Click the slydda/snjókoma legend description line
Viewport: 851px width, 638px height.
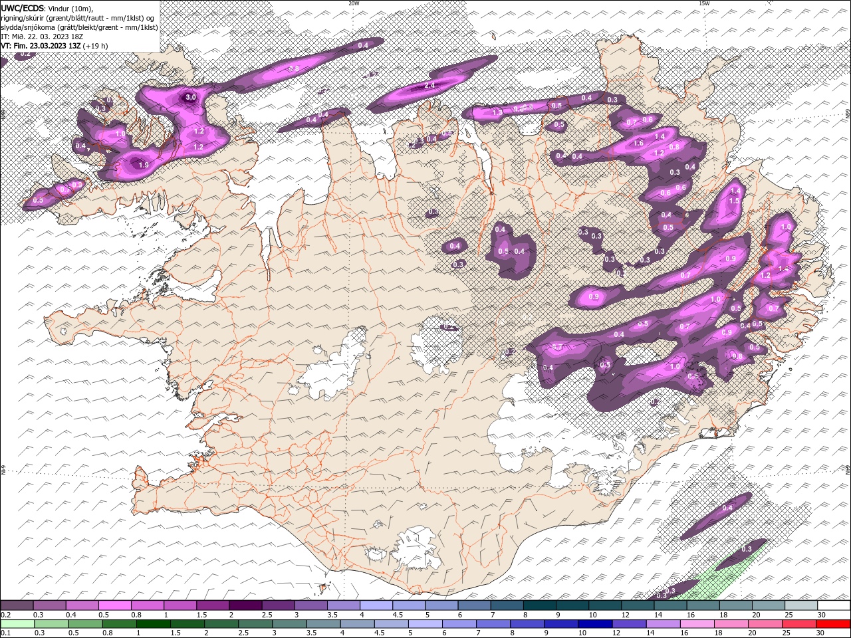coord(80,27)
